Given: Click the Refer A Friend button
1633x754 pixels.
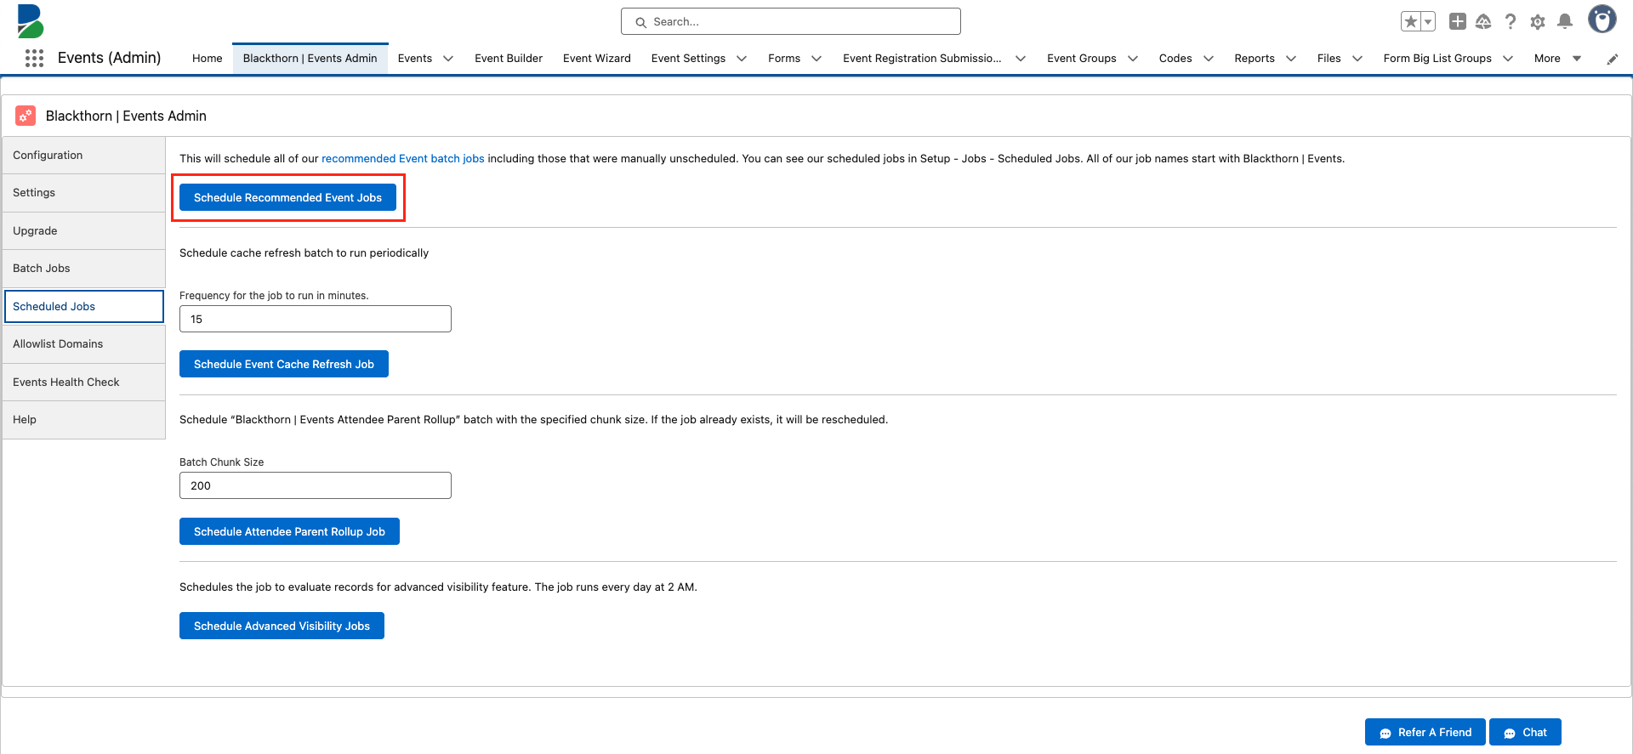Looking at the screenshot, I should (x=1425, y=732).
